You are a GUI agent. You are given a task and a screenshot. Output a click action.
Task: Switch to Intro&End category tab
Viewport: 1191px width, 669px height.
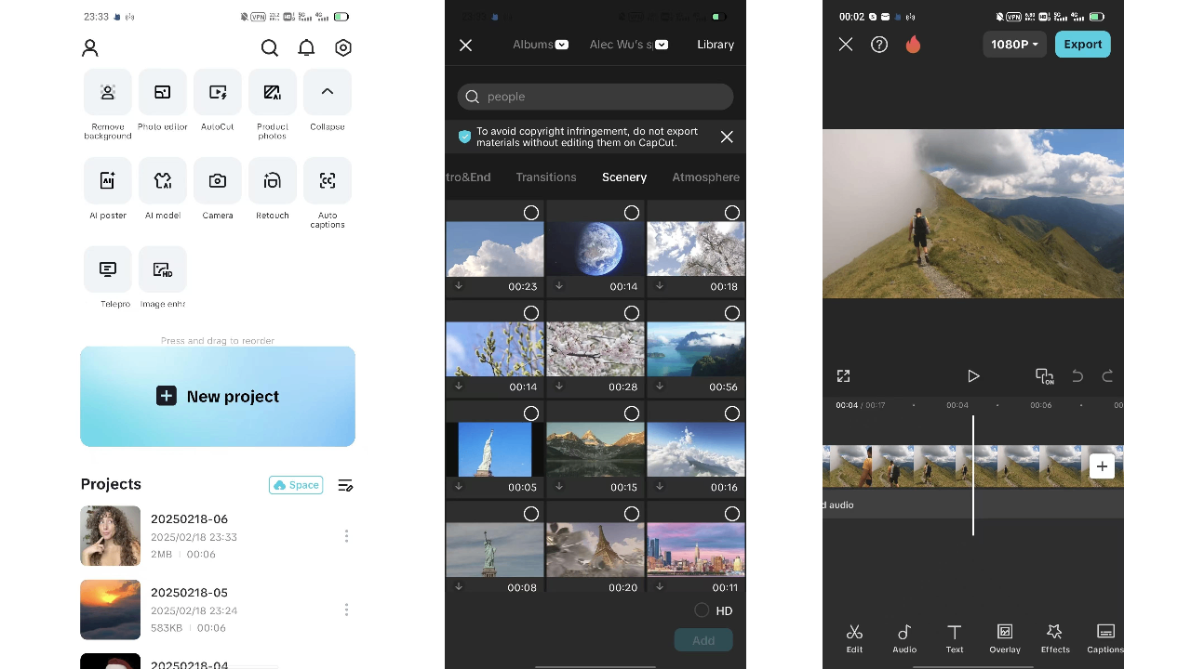pyautogui.click(x=468, y=177)
